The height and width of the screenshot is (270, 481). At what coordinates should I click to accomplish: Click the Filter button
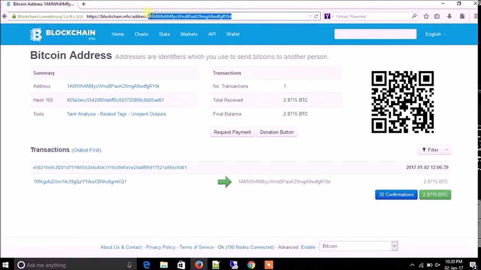(430, 150)
